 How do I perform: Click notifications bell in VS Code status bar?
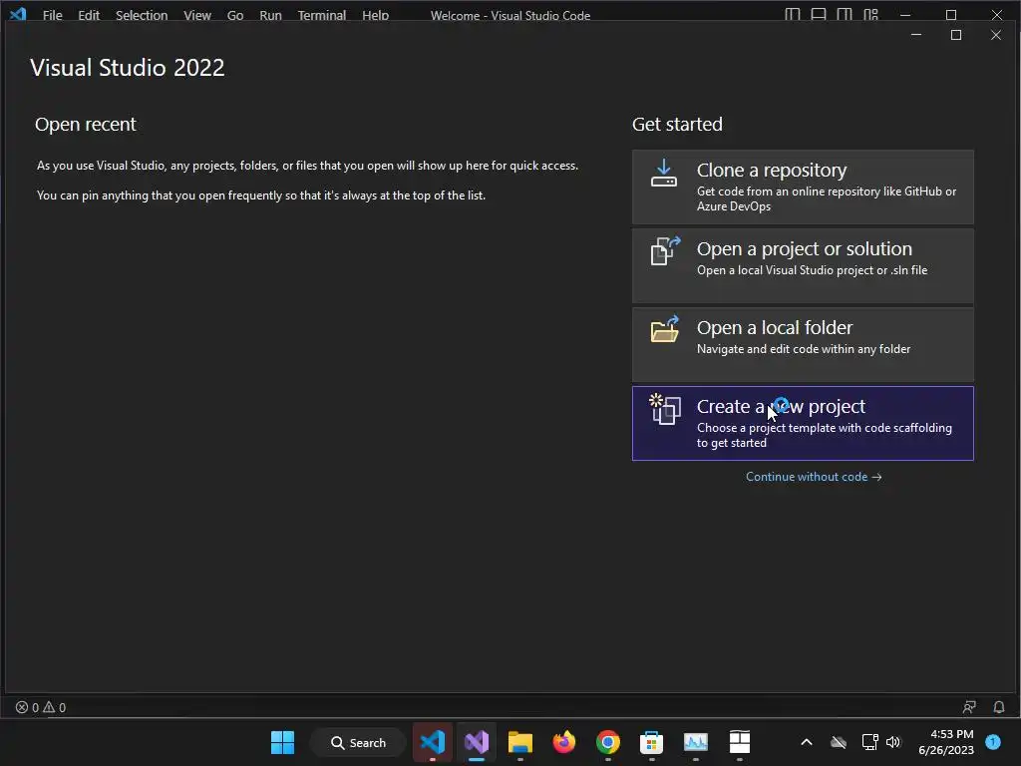998,707
